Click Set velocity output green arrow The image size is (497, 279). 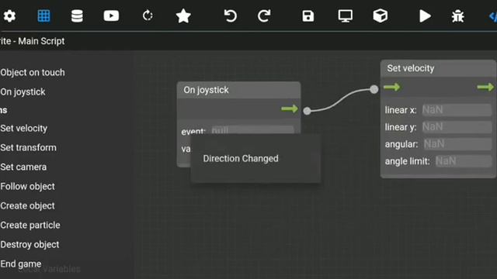point(485,87)
